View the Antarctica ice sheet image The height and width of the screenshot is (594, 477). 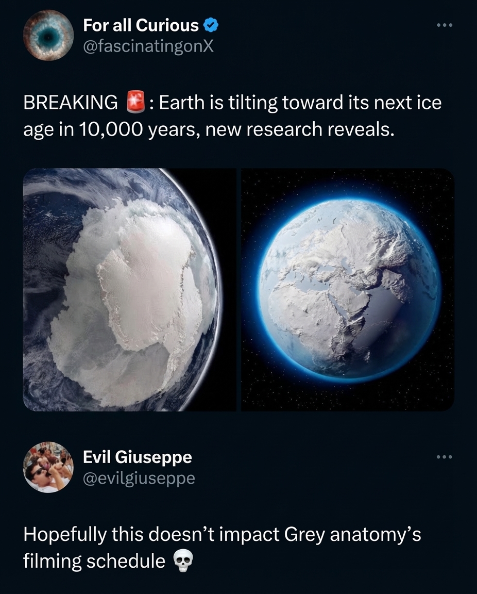[x=129, y=289]
